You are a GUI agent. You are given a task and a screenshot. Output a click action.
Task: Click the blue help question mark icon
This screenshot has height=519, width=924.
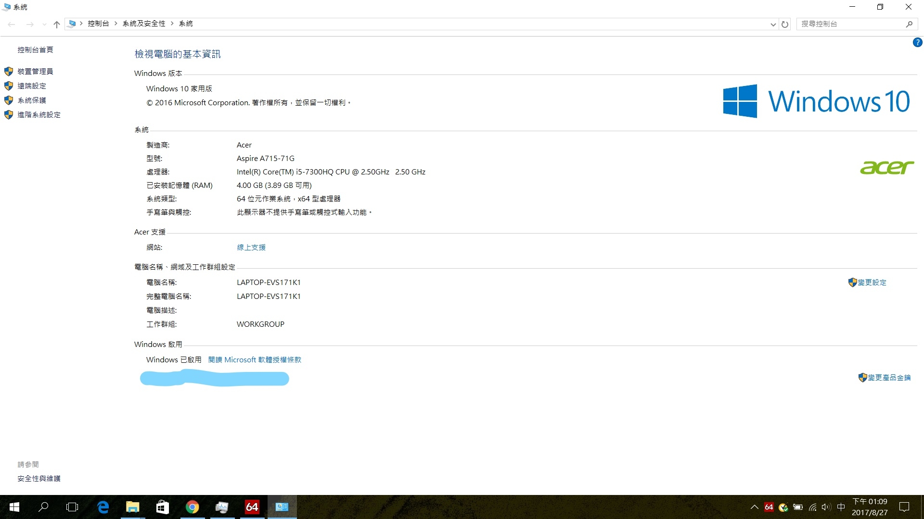coord(917,43)
